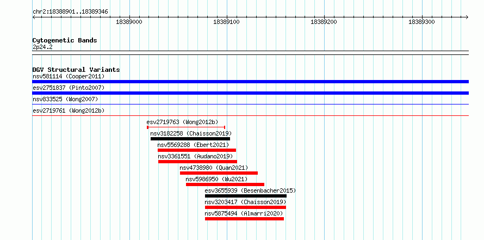This screenshot has width=484, height=240.
Task: Select the black bar under nsv3182258 (Chaisson2019)
Action: coord(190,139)
